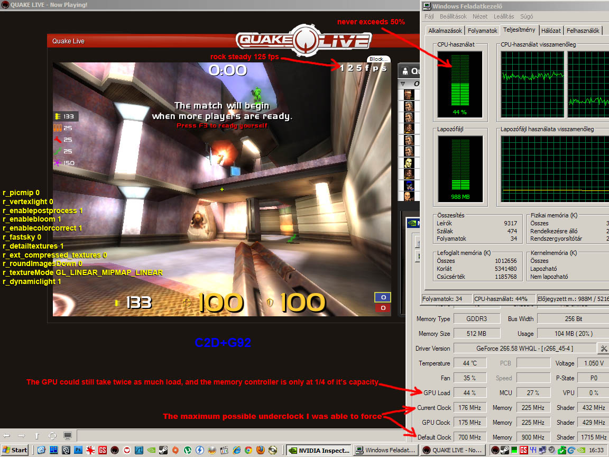This screenshot has height=457, width=609.
Task: Click the red paint-splatter icon in quick launch
Action: (x=90, y=450)
